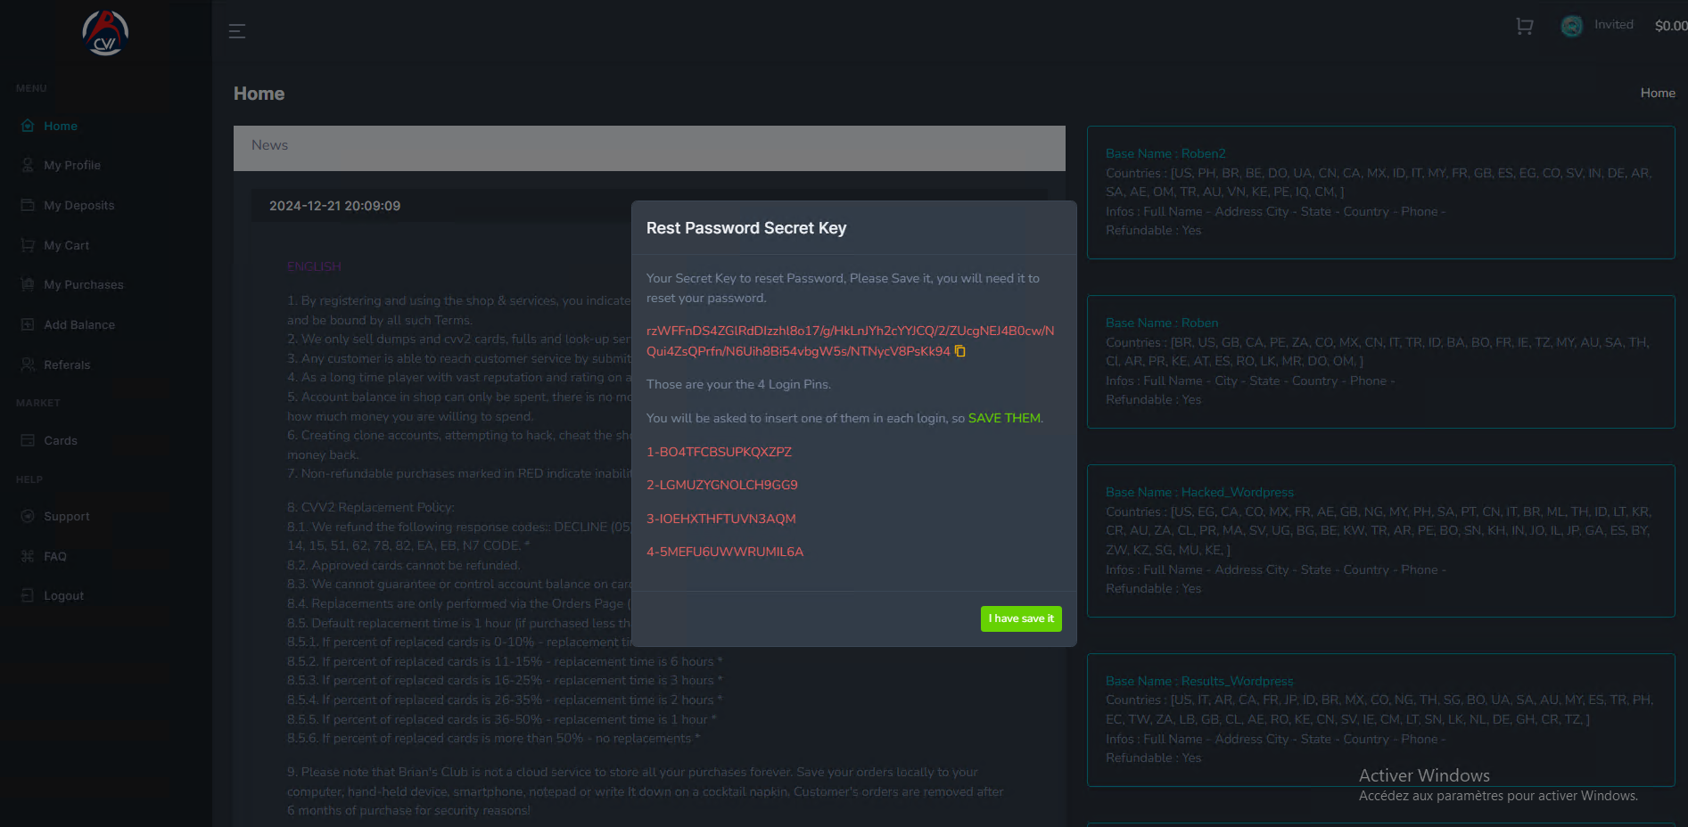The width and height of the screenshot is (1688, 827).
Task: Open the Cards entry under Market
Action: [61, 441]
